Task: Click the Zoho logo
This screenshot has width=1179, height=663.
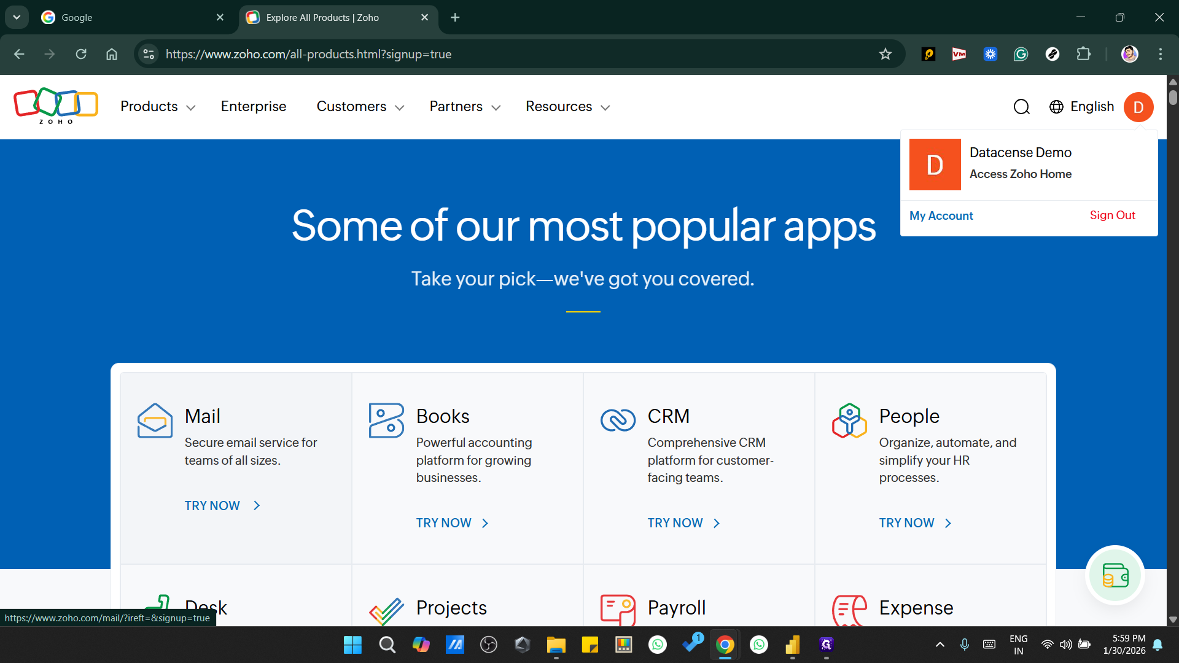Action: pyautogui.click(x=55, y=106)
